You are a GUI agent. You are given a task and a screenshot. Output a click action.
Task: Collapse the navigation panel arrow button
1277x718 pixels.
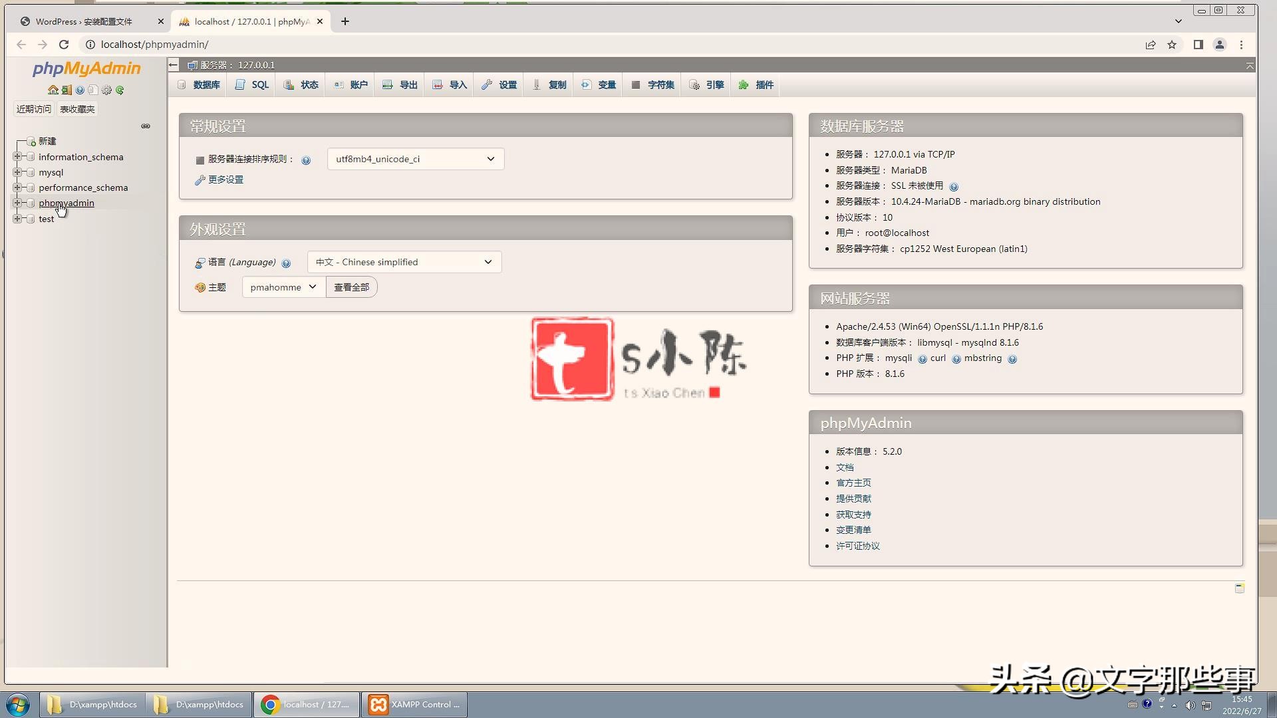(x=174, y=64)
